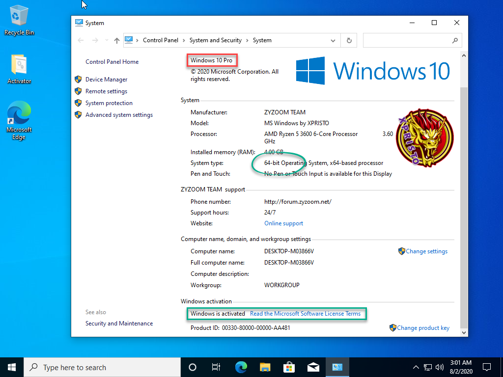This screenshot has width=503, height=377.
Task: Open recent locations dropdown arrow
Action: [x=107, y=40]
